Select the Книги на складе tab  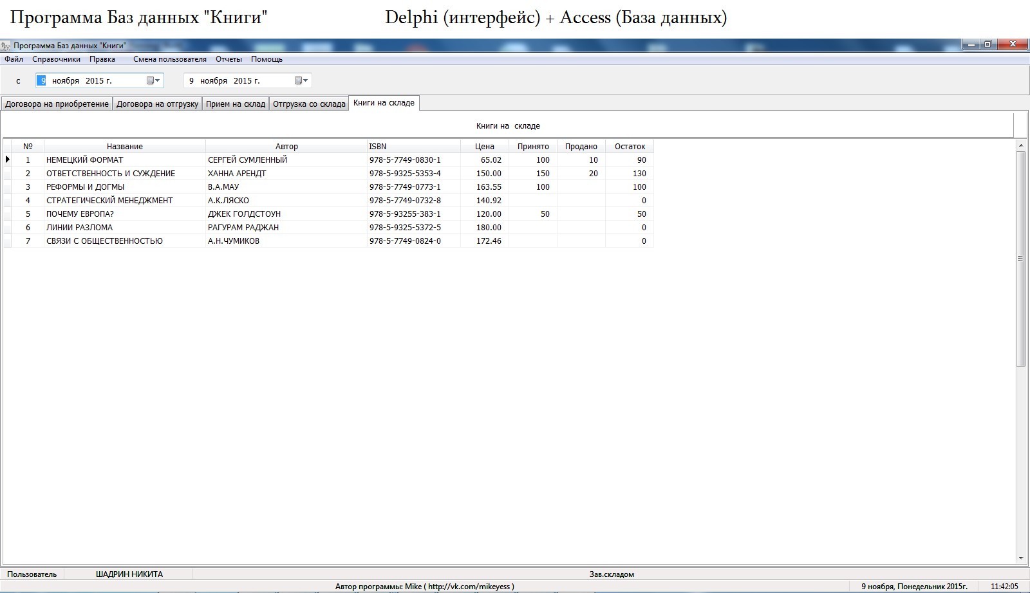click(384, 103)
